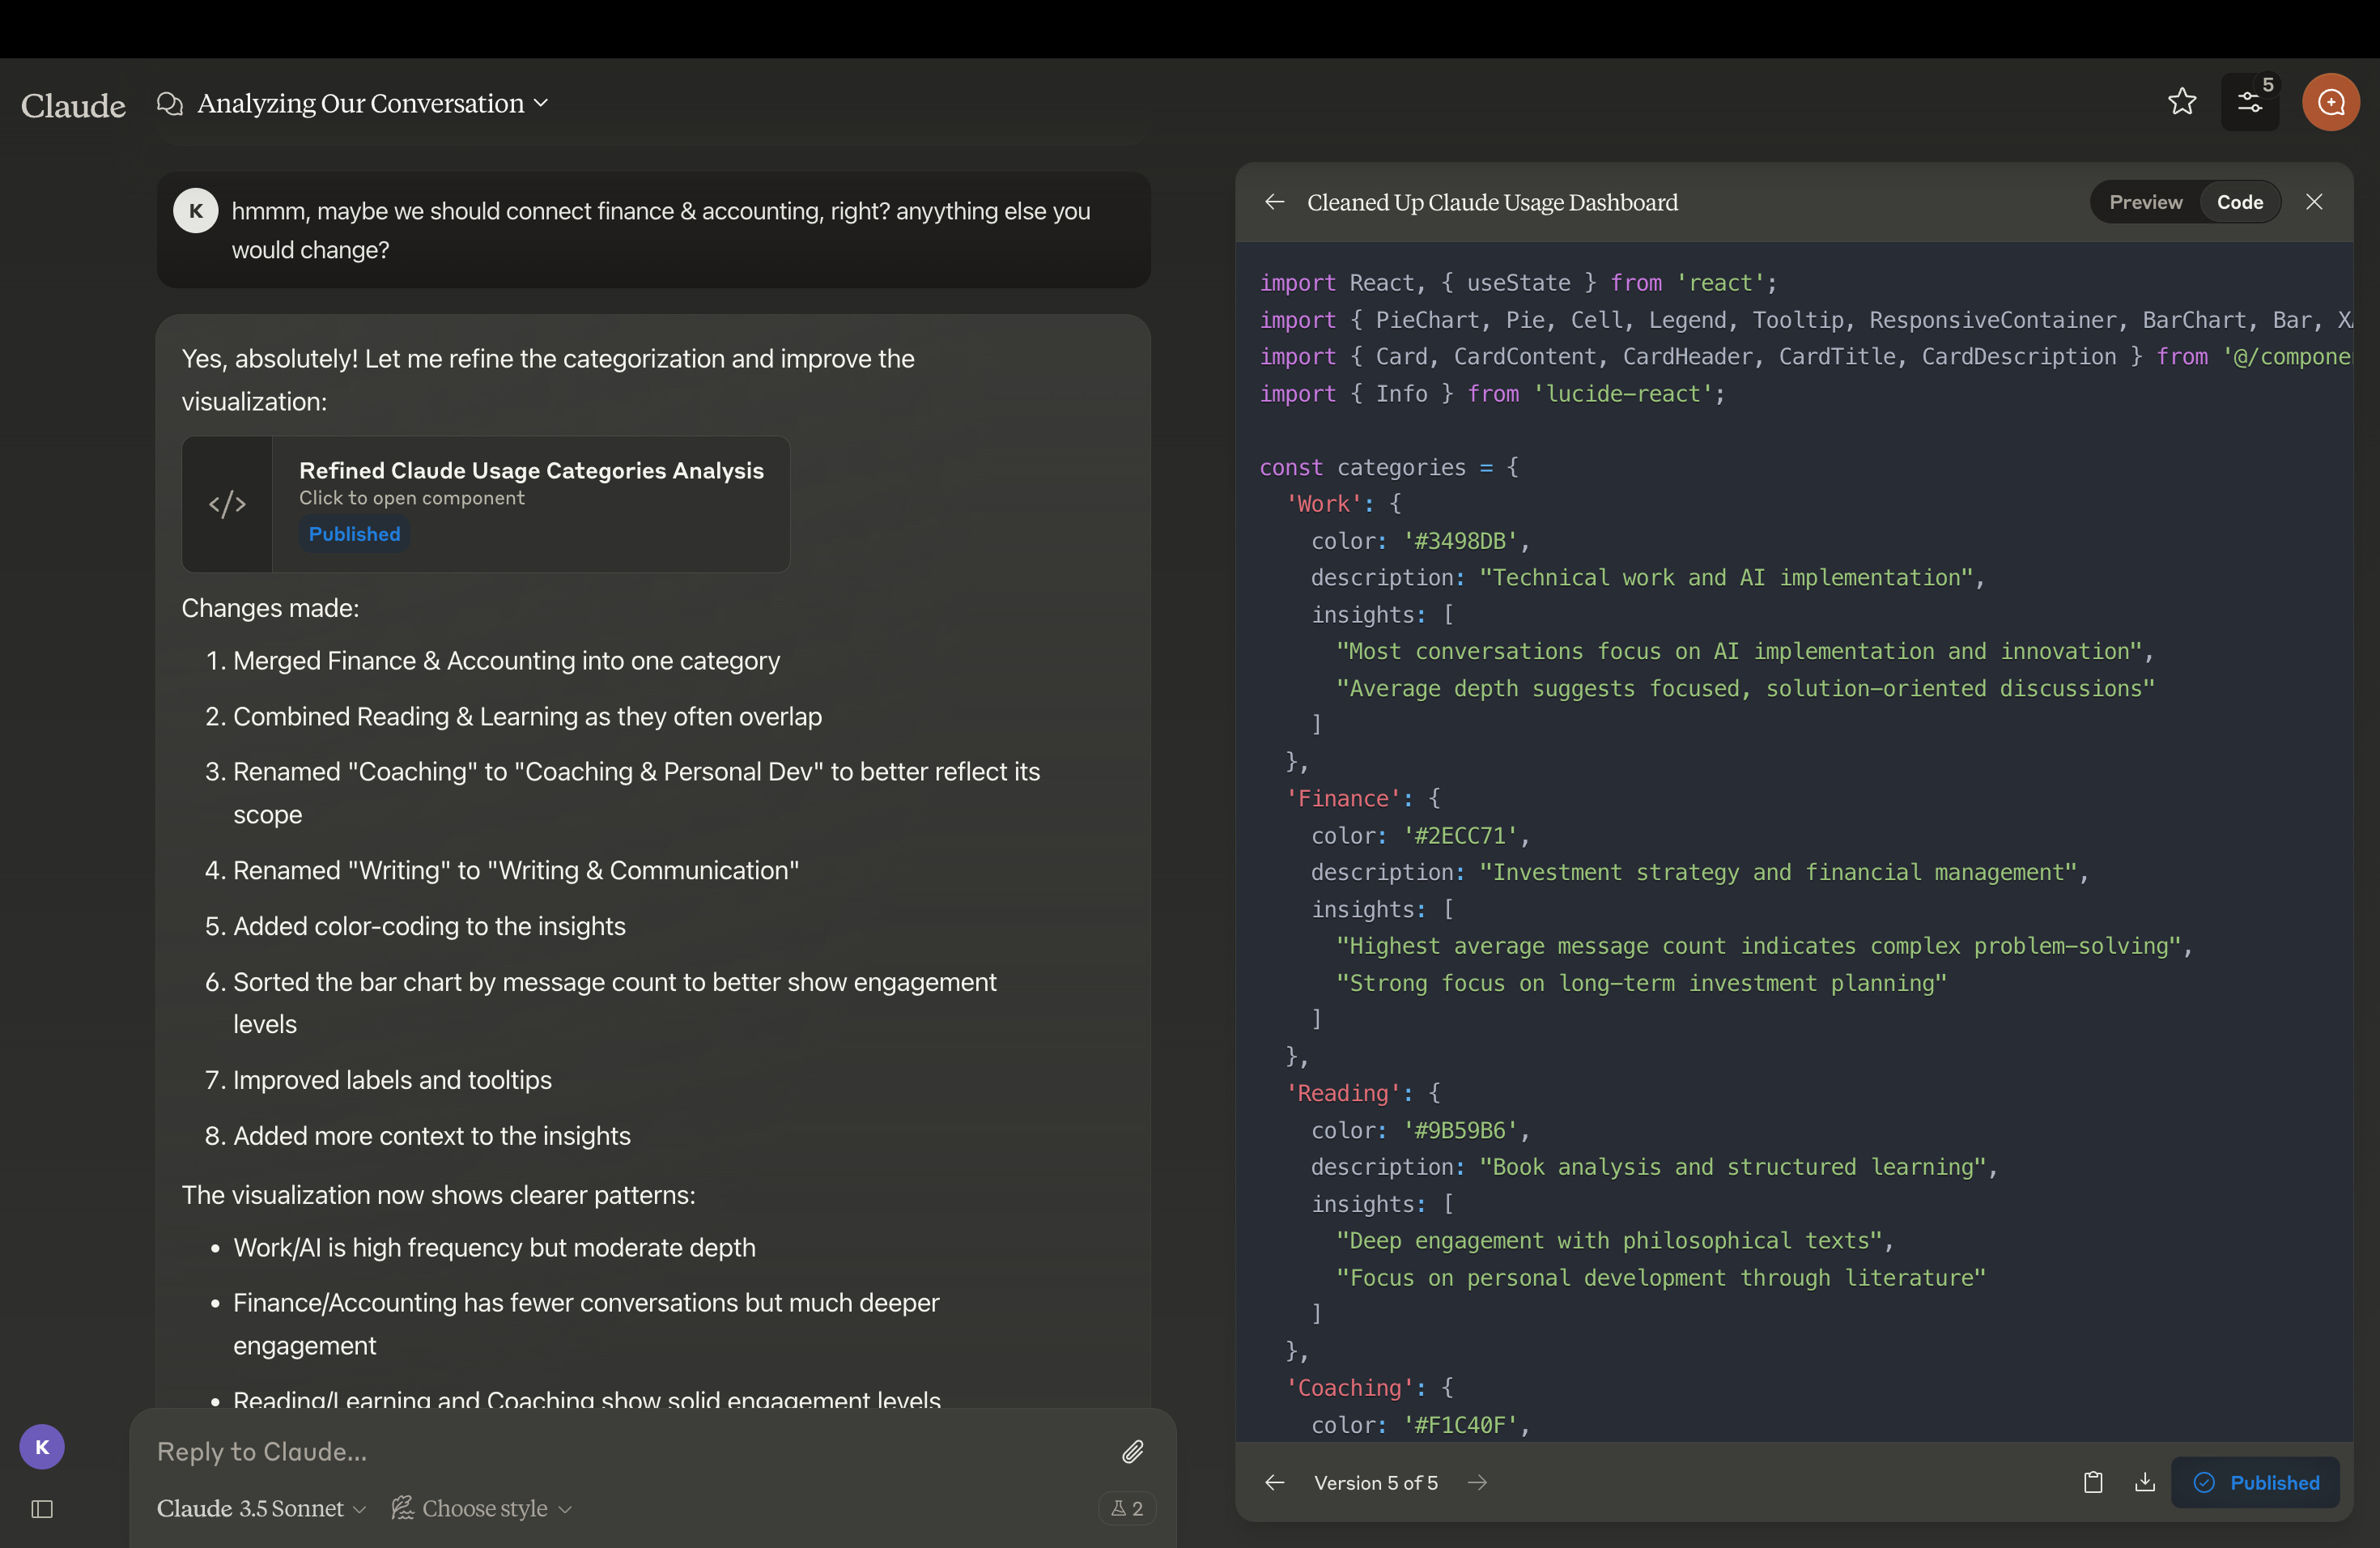Star this conversation

pos(2182,101)
